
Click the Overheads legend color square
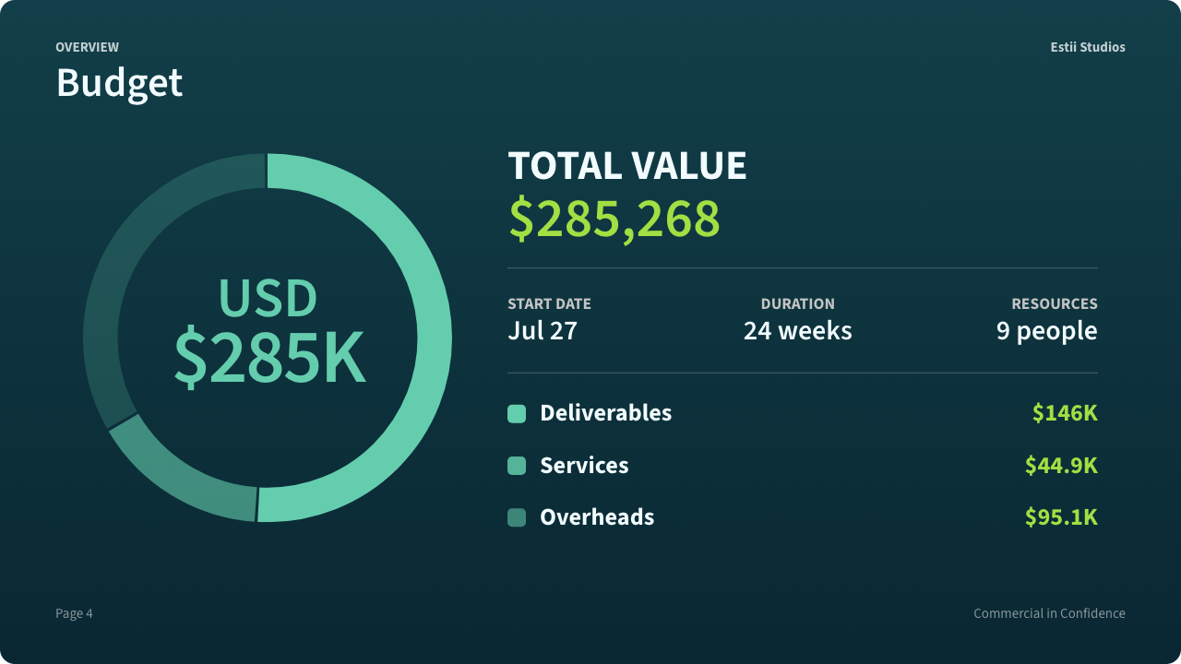tap(517, 517)
